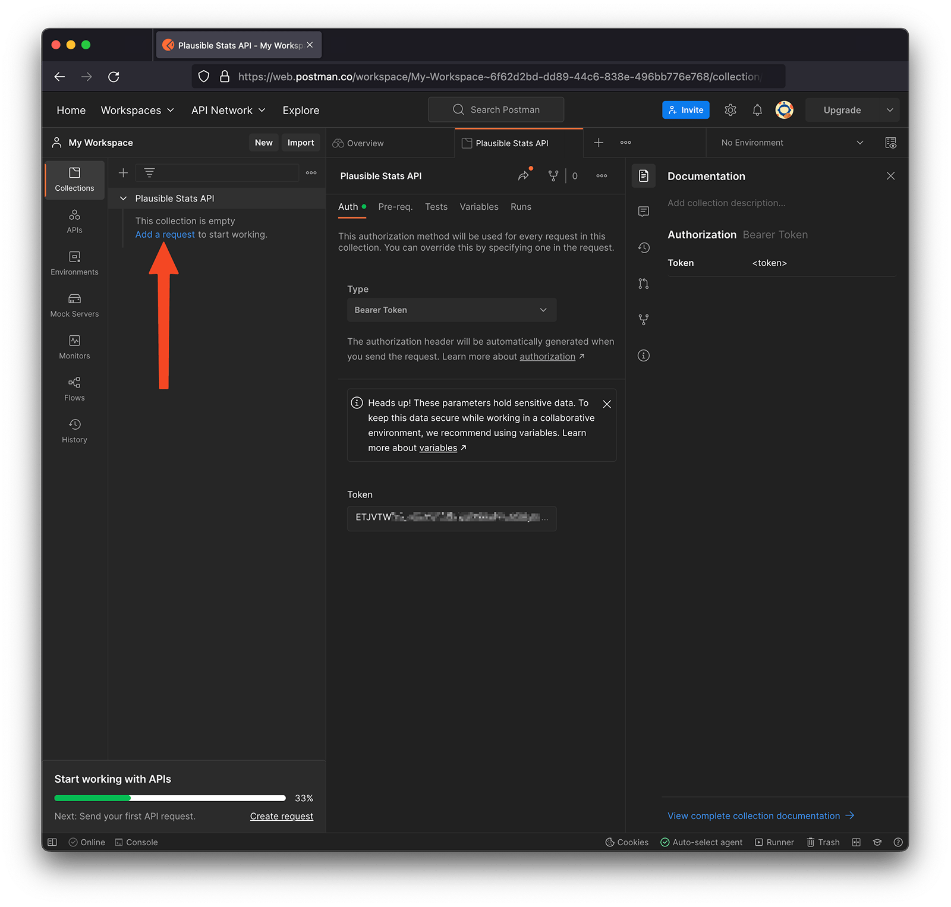The image size is (951, 907).
Task: Open Monitors in the sidebar
Action: [x=74, y=347]
